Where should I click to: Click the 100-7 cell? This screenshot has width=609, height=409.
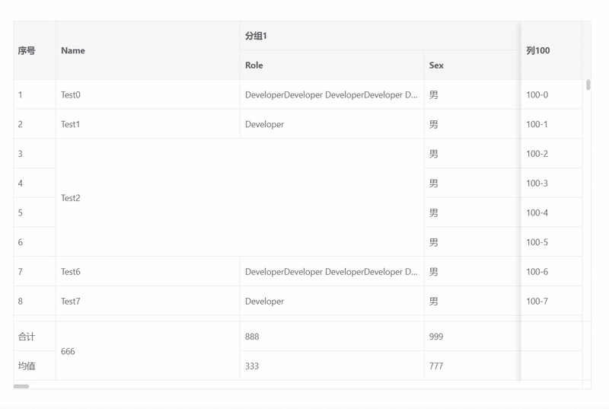point(551,301)
